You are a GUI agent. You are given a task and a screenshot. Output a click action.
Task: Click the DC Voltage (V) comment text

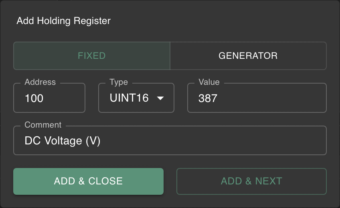click(63, 141)
